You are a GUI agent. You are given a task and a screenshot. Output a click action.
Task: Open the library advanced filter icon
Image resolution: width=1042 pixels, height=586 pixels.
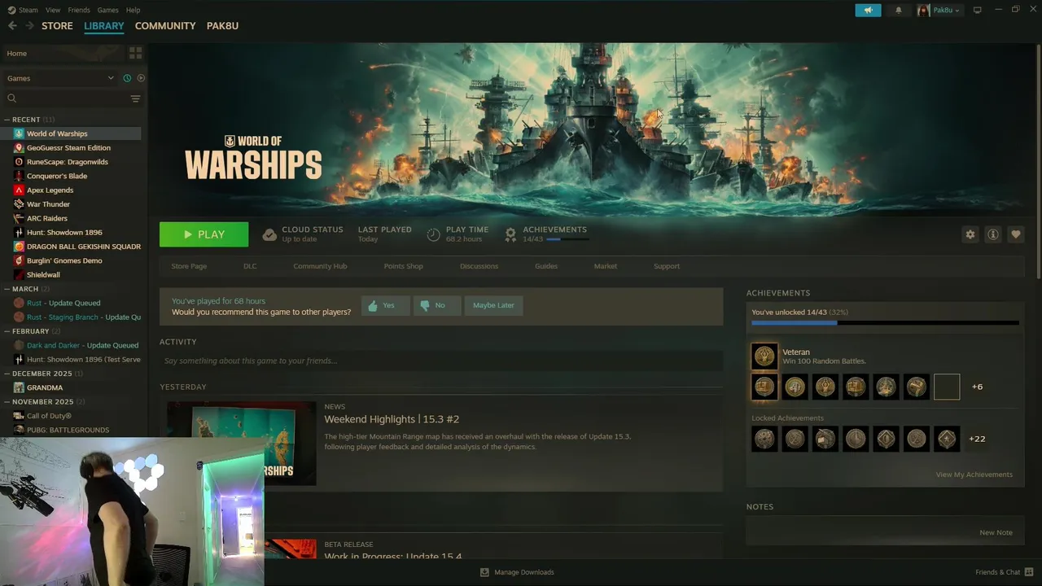click(x=135, y=98)
